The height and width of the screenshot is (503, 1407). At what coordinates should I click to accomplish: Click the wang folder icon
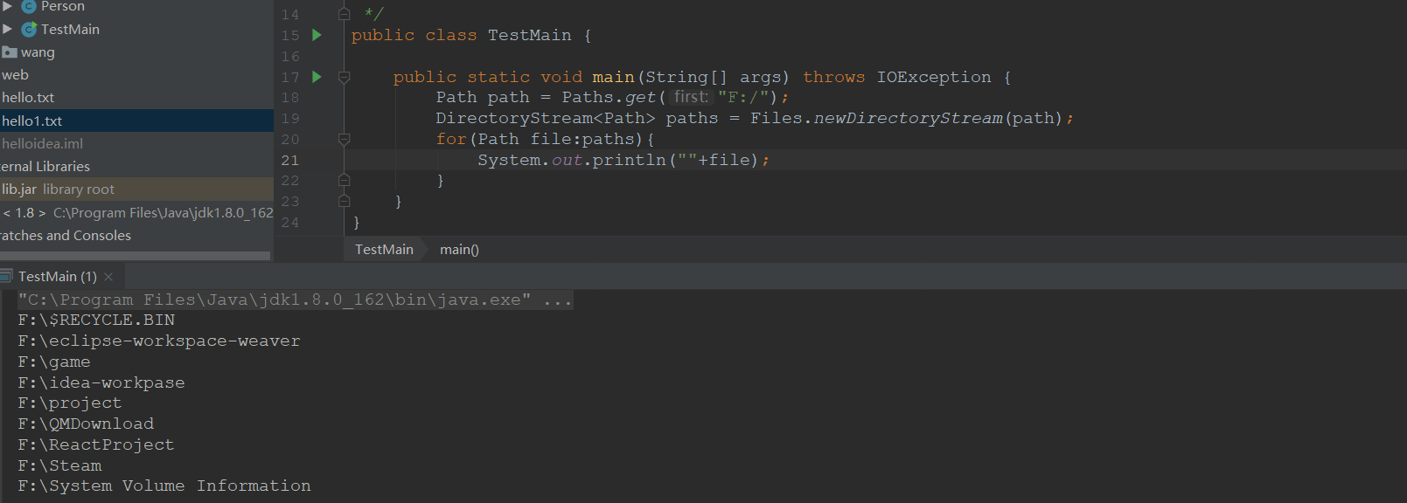coord(10,52)
